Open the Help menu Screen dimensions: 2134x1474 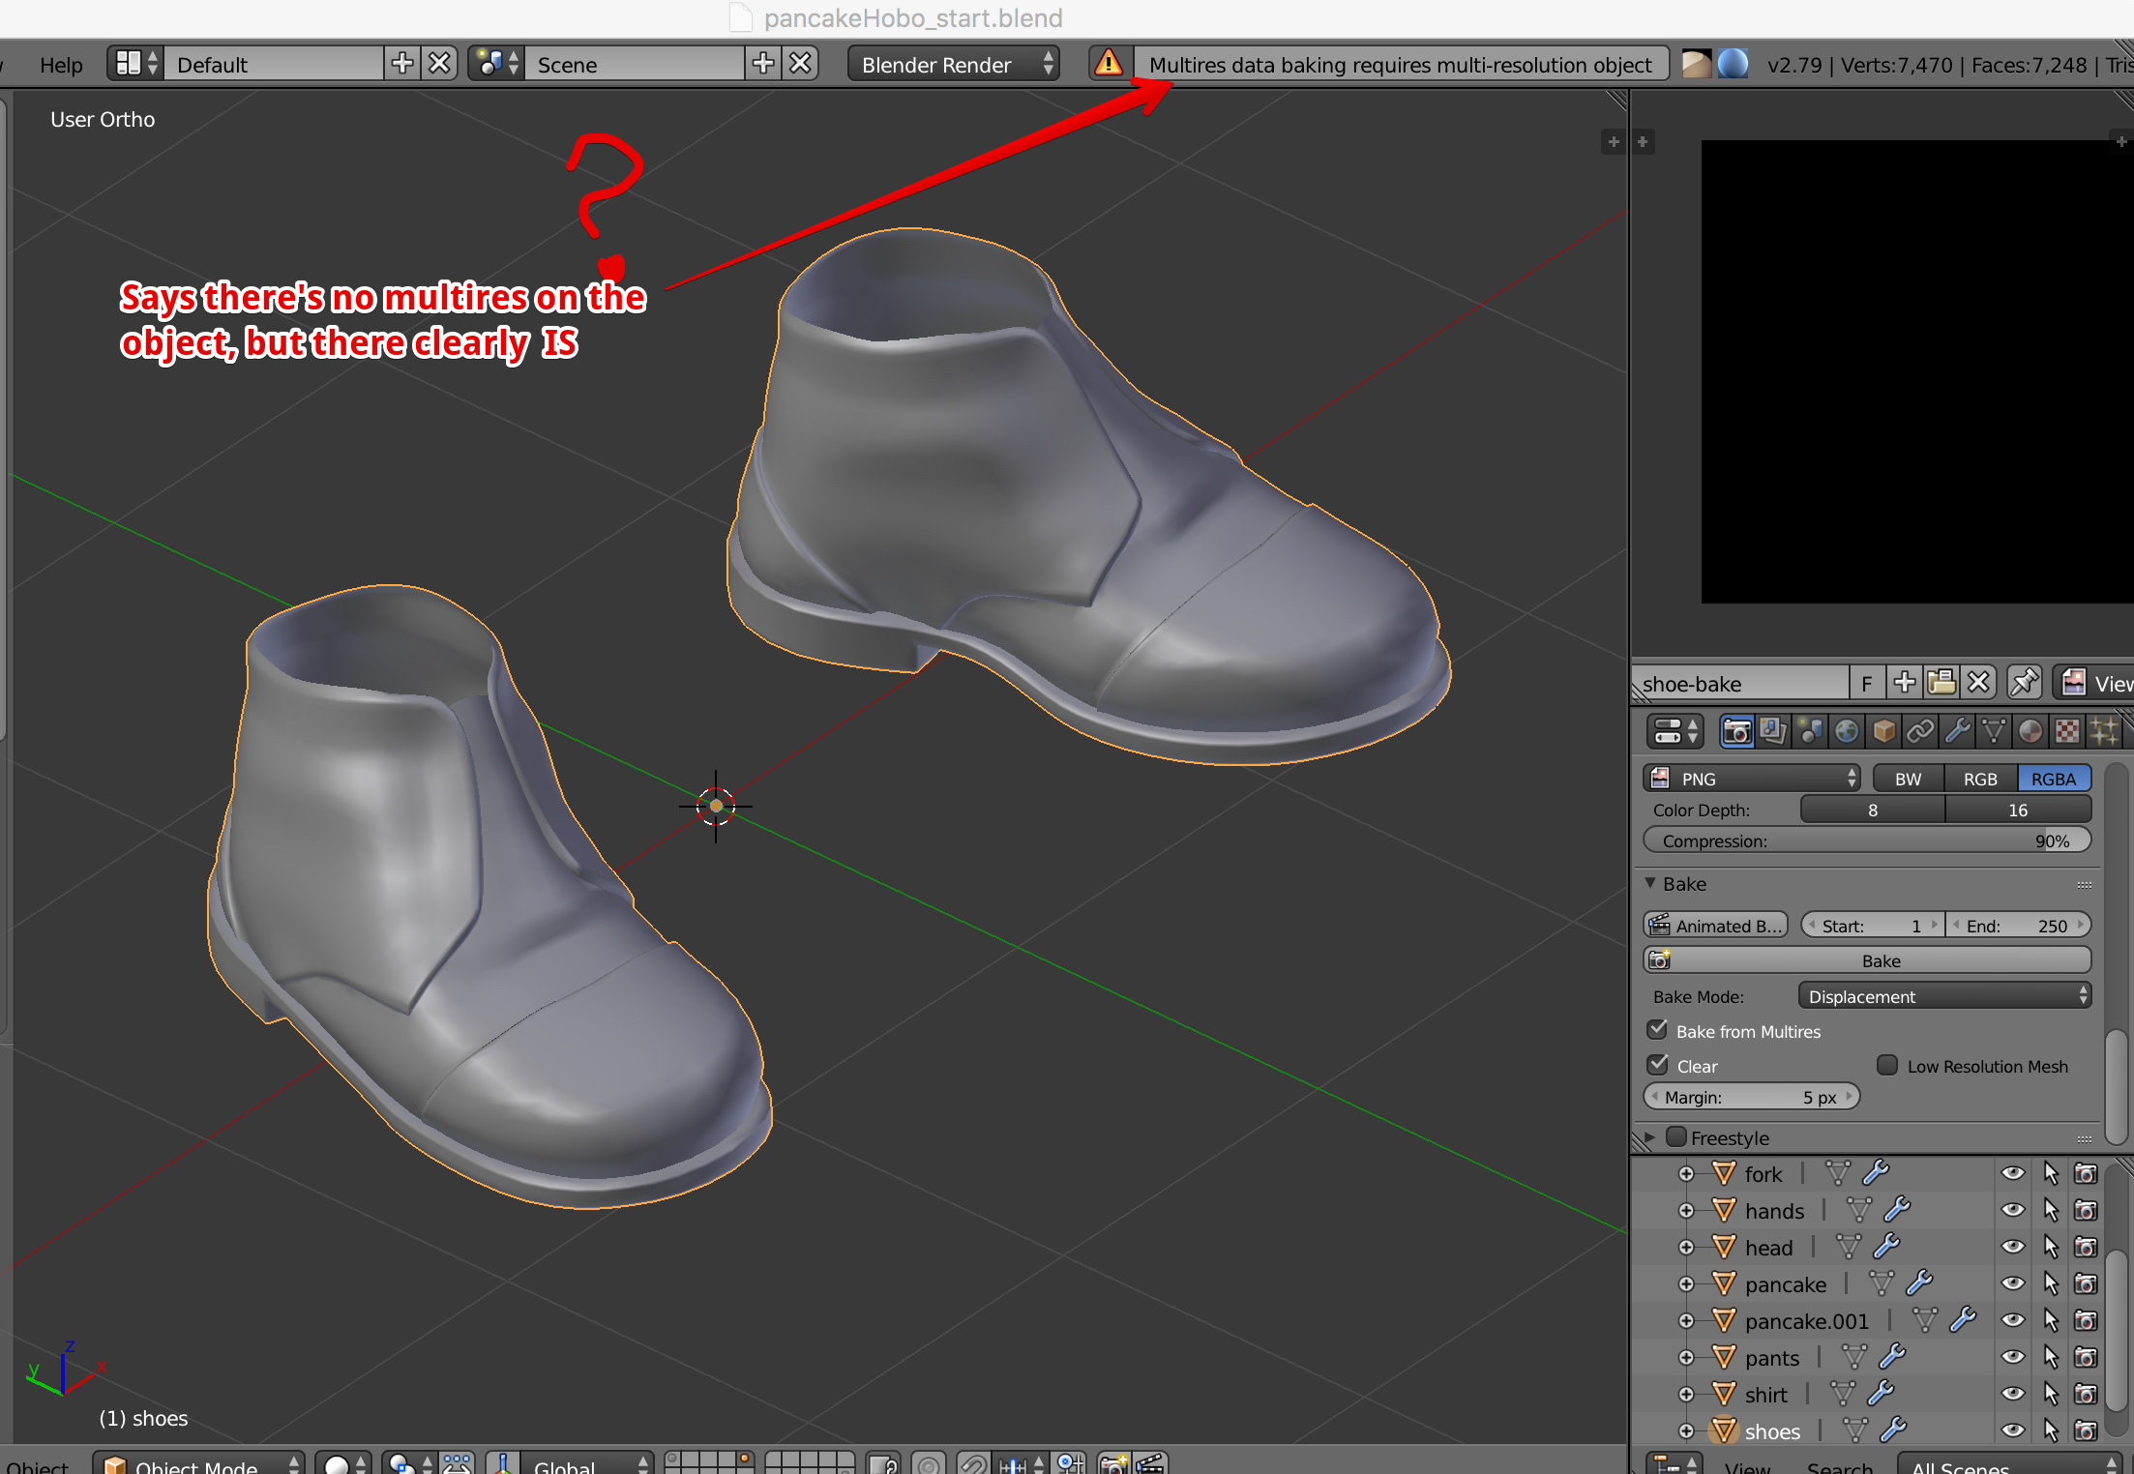coord(61,64)
